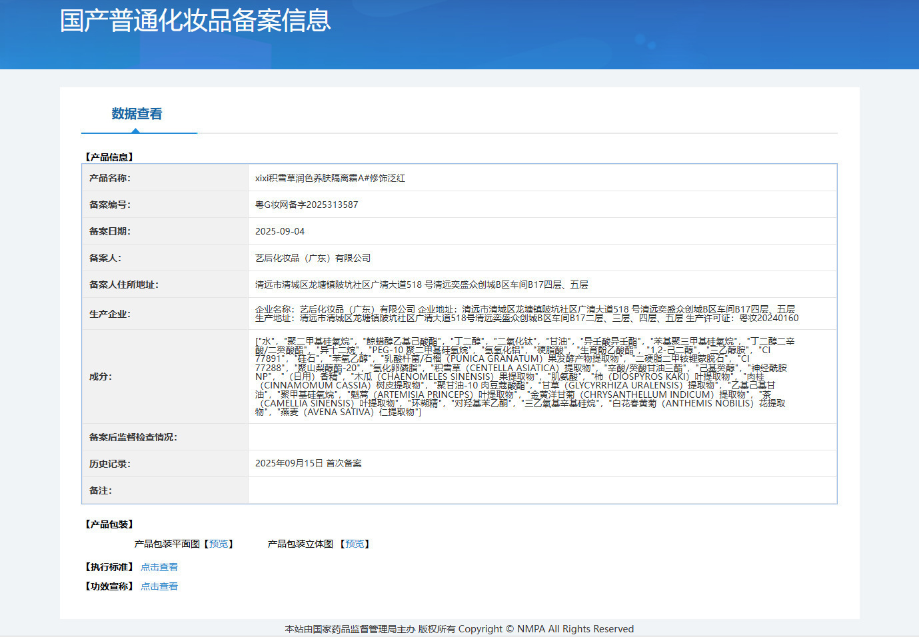Open 执行标准 via 点击查看 link
Viewport: 919px width, 637px height.
159,567
